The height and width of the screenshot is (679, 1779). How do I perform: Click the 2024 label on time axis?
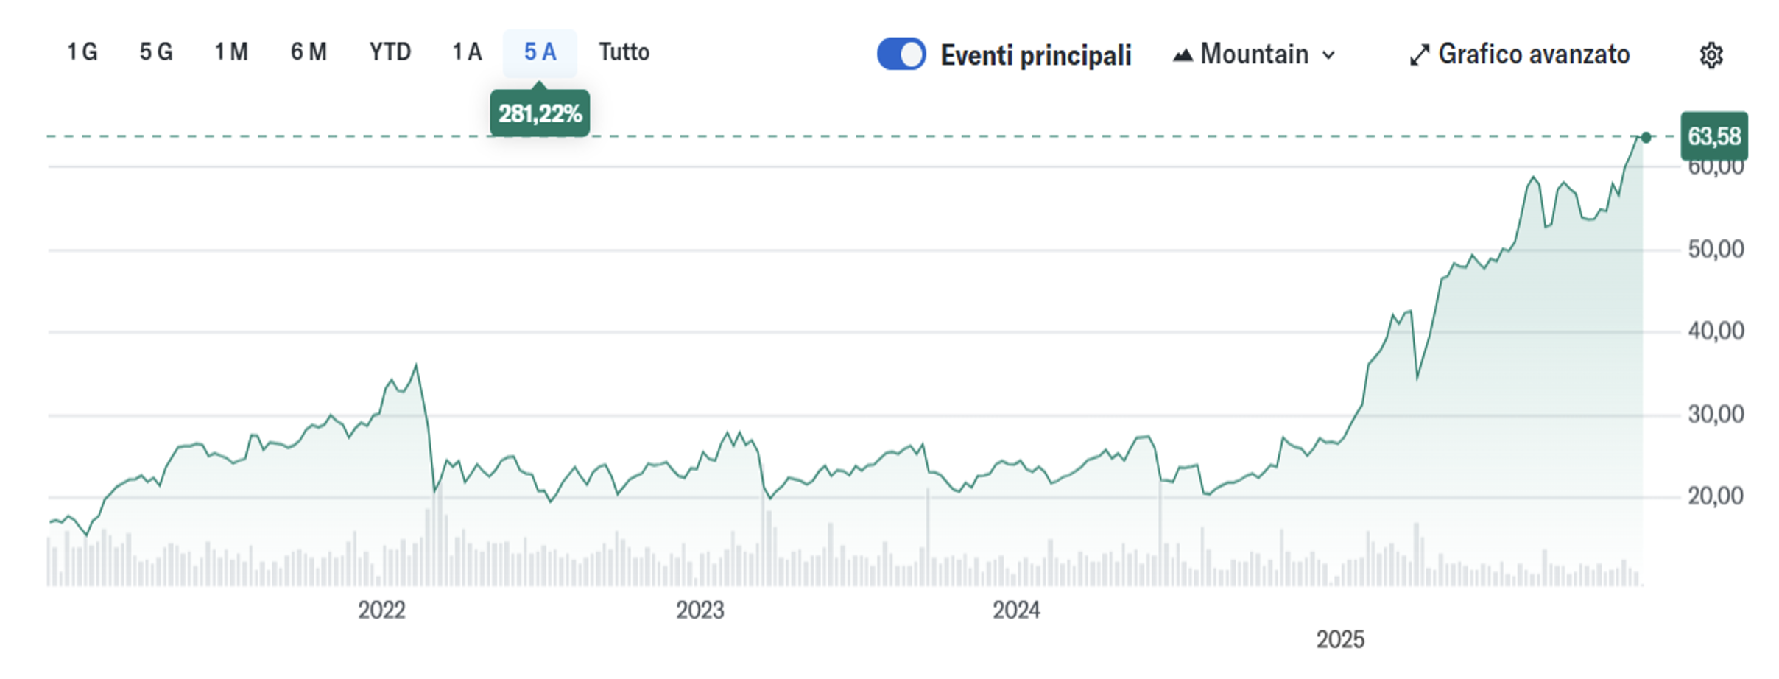[x=1016, y=610]
